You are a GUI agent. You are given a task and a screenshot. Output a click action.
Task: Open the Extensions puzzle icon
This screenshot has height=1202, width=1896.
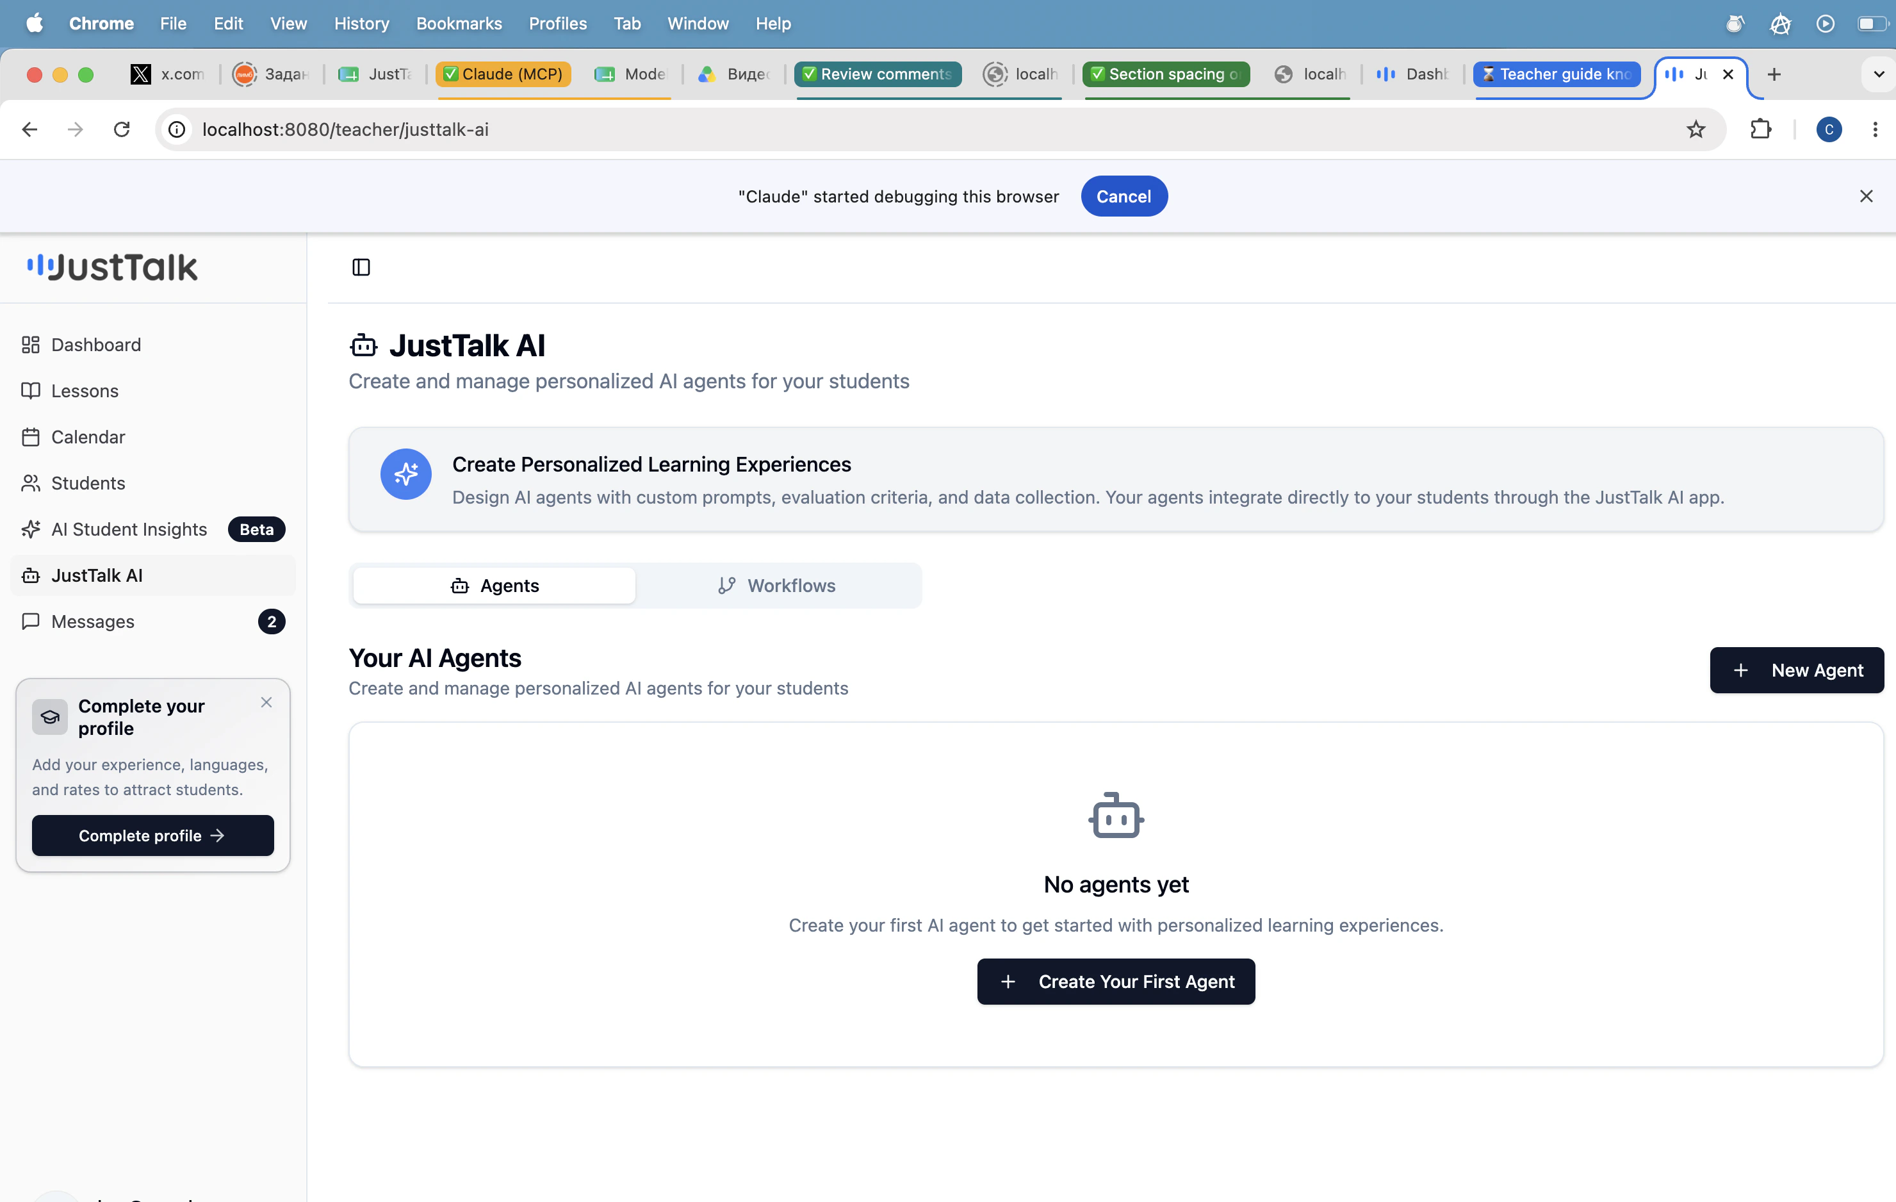click(x=1761, y=129)
